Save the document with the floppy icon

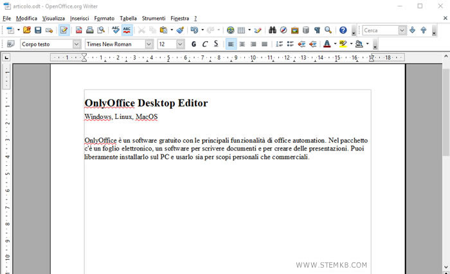pos(38,30)
